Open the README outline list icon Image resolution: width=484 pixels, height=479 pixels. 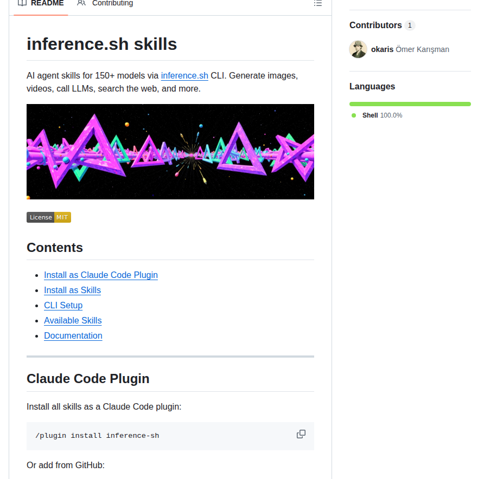coord(317,3)
